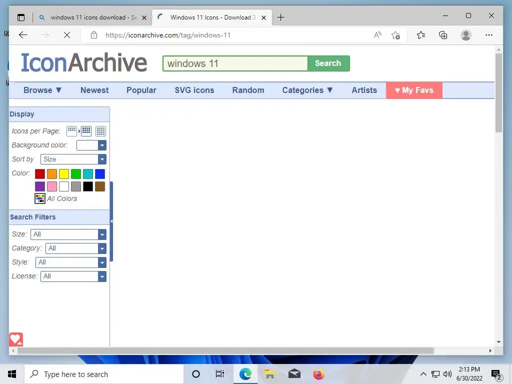Open the Newest icons page
Image resolution: width=512 pixels, height=384 pixels.
[94, 90]
